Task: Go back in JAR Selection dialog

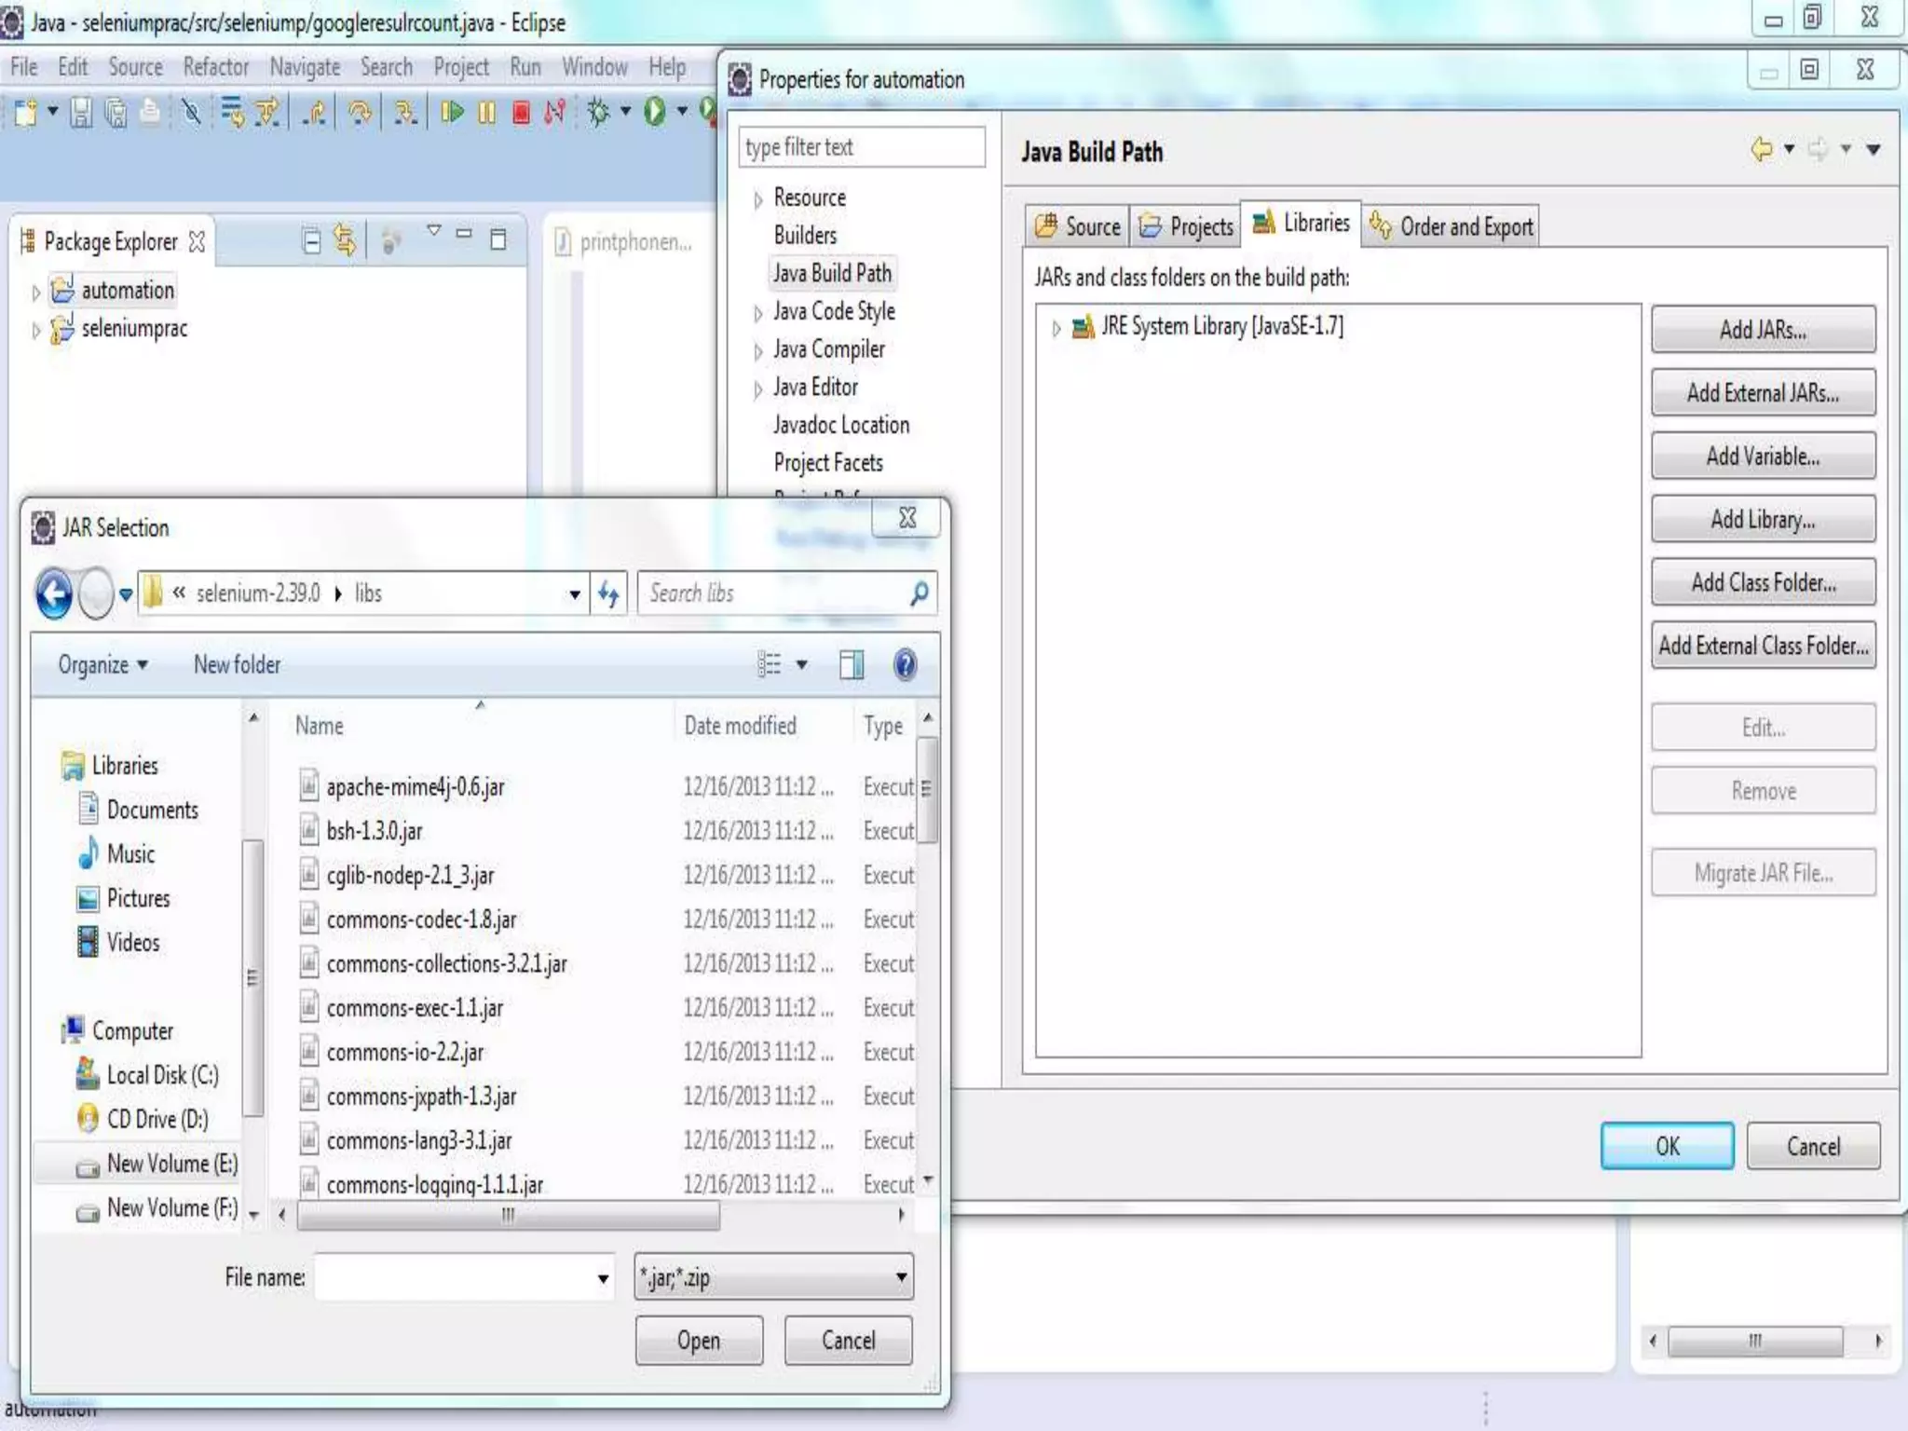Action: [54, 593]
